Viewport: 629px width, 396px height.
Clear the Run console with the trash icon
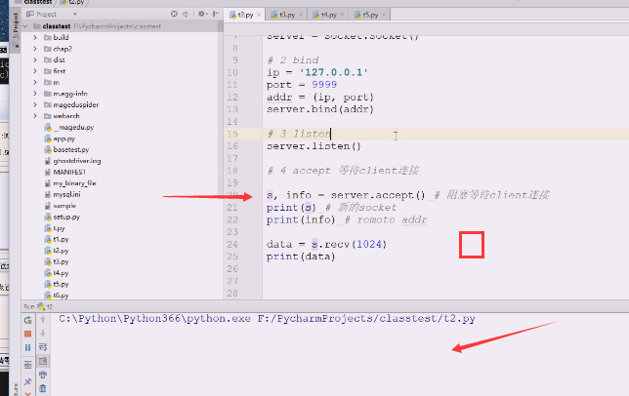[43, 388]
